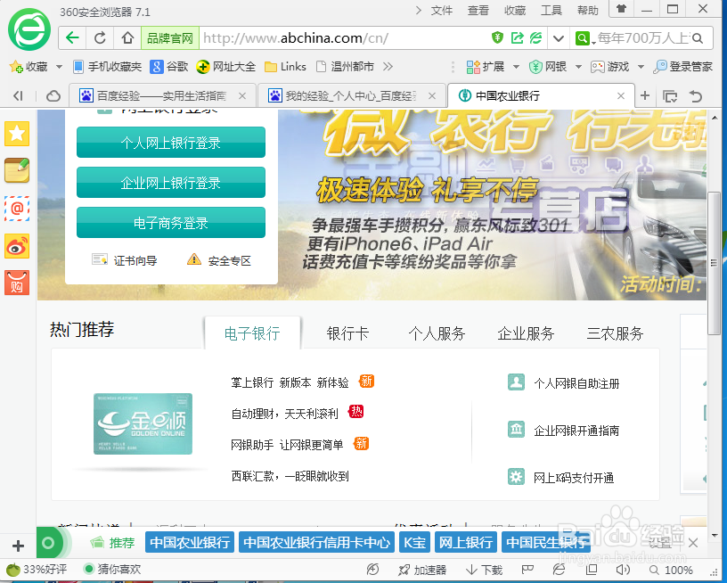727x583 pixels.
Task: Switch to the 百度经验 实用生活指南 tab
Action: pos(162,96)
